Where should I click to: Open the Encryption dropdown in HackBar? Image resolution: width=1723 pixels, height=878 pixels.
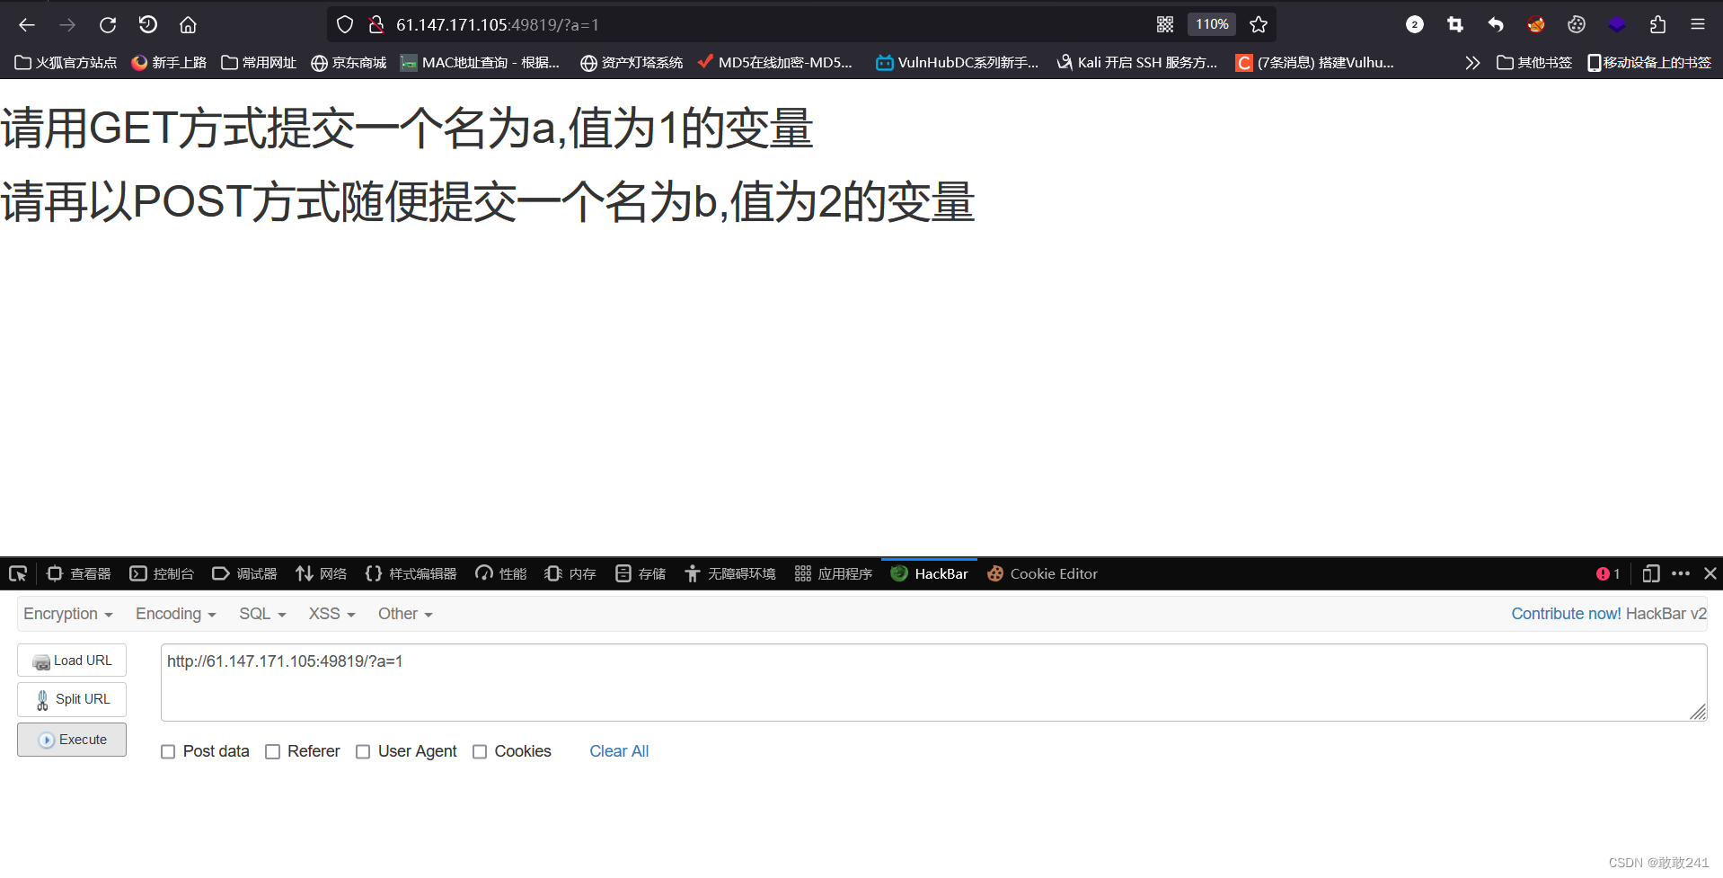click(x=67, y=614)
